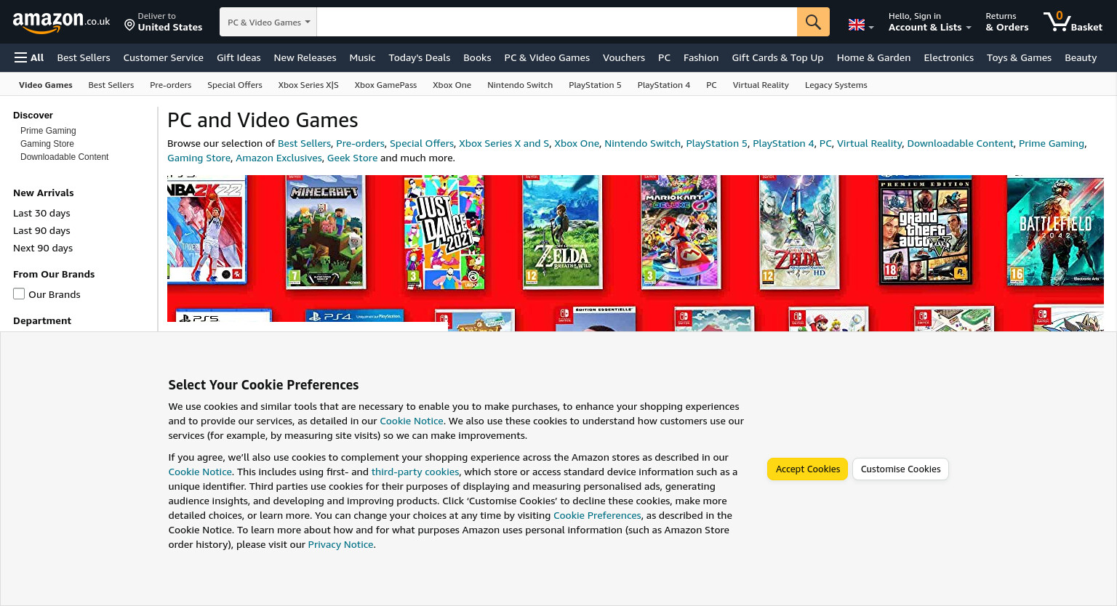Go to Electronics in nav bar

point(948,57)
